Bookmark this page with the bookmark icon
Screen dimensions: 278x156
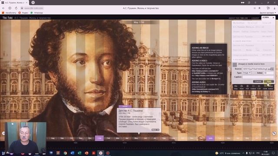pos(259,8)
